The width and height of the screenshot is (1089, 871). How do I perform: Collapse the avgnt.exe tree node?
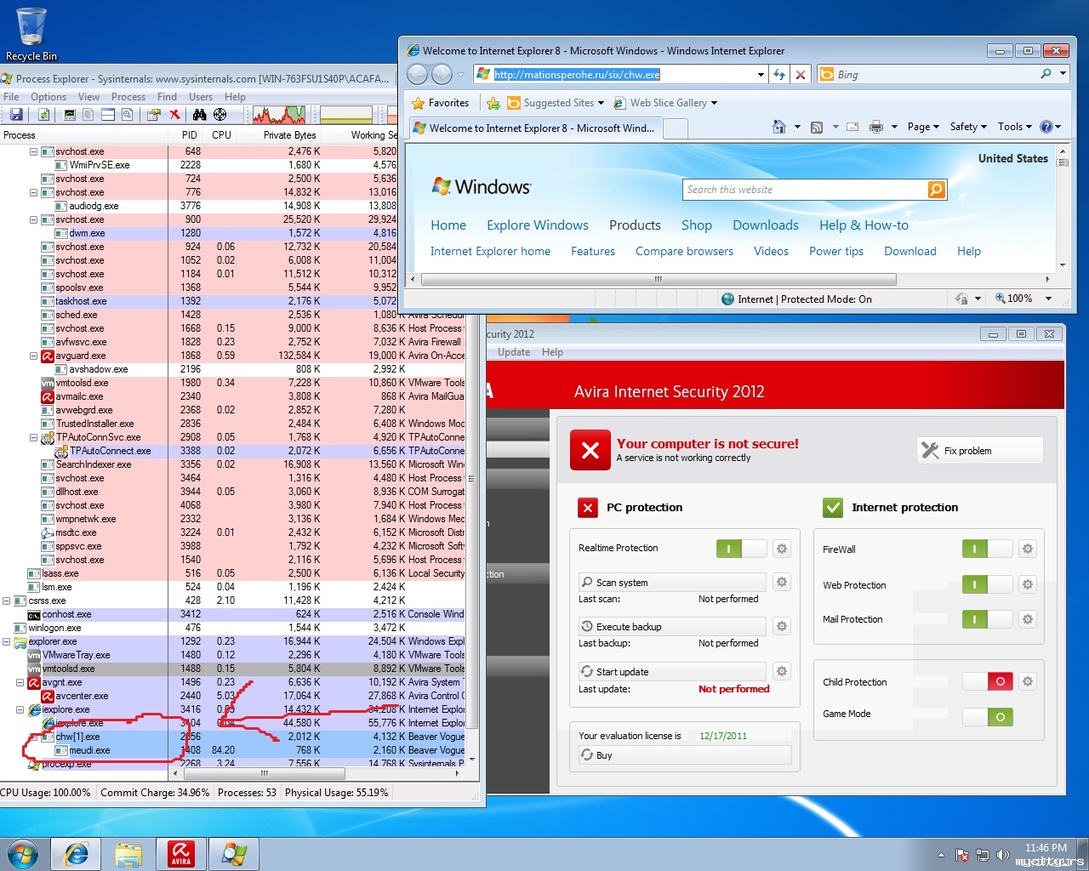tap(20, 682)
